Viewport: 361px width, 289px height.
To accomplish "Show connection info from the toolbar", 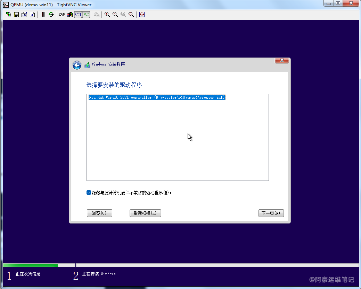I will point(32,15).
